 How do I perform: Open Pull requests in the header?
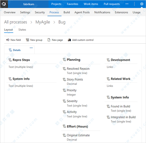(x=112, y=4)
